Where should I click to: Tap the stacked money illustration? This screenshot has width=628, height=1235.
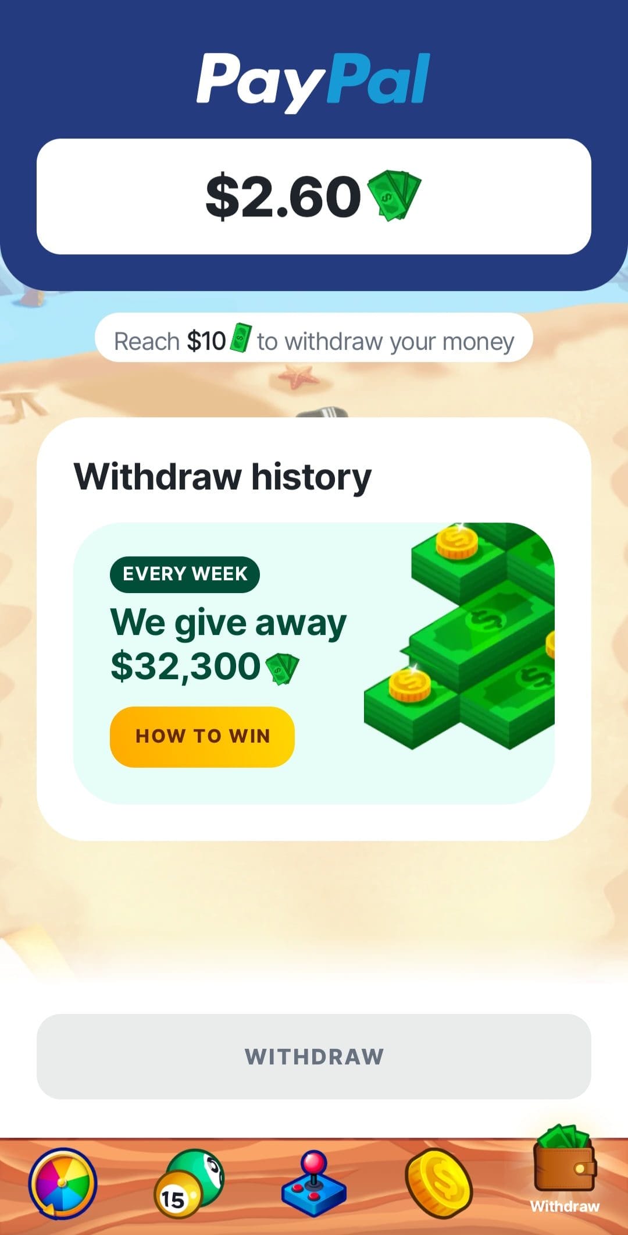point(459,636)
